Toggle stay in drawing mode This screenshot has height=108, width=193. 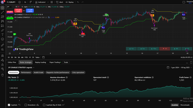coord(2,60)
